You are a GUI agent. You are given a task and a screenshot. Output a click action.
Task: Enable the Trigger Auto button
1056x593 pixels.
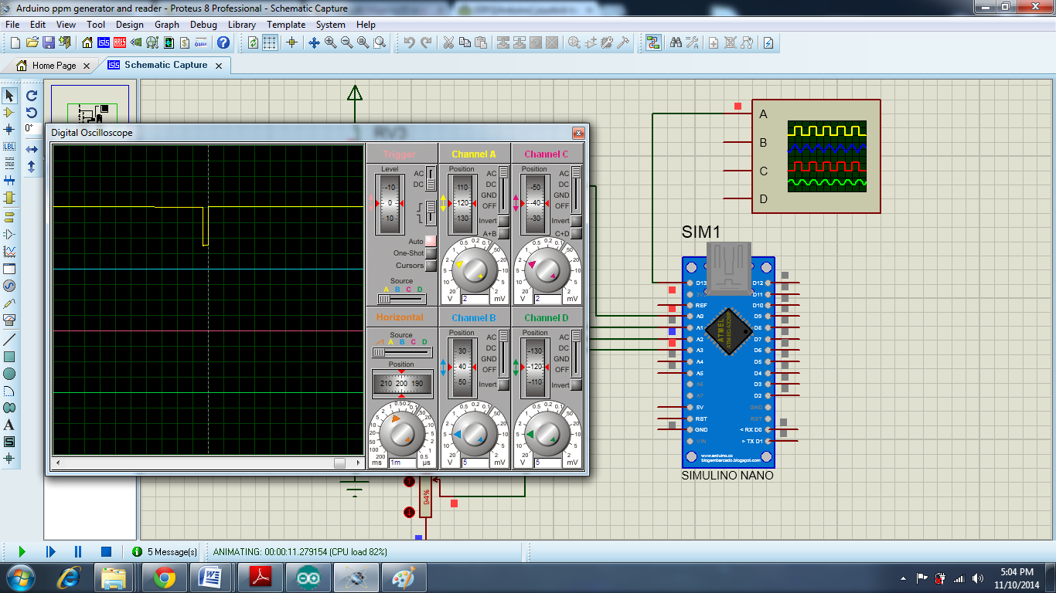pyautogui.click(x=431, y=242)
